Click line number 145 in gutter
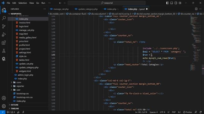The width and height of the screenshot is (204, 114). tap(53, 55)
